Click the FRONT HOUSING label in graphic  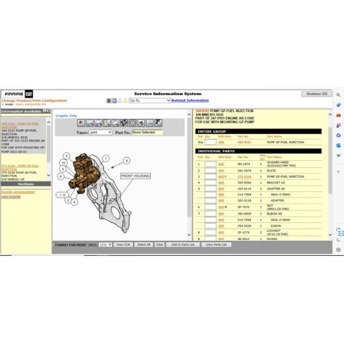[x=136, y=176]
